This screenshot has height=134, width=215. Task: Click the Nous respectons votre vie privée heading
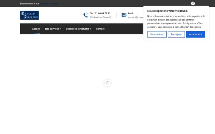click(x=168, y=11)
